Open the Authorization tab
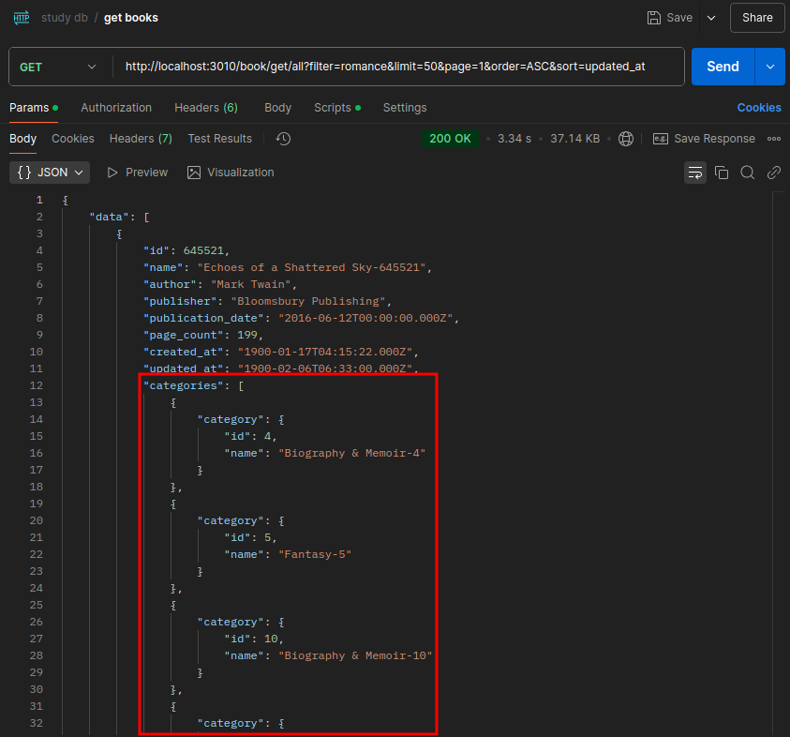The image size is (790, 737). (x=116, y=108)
